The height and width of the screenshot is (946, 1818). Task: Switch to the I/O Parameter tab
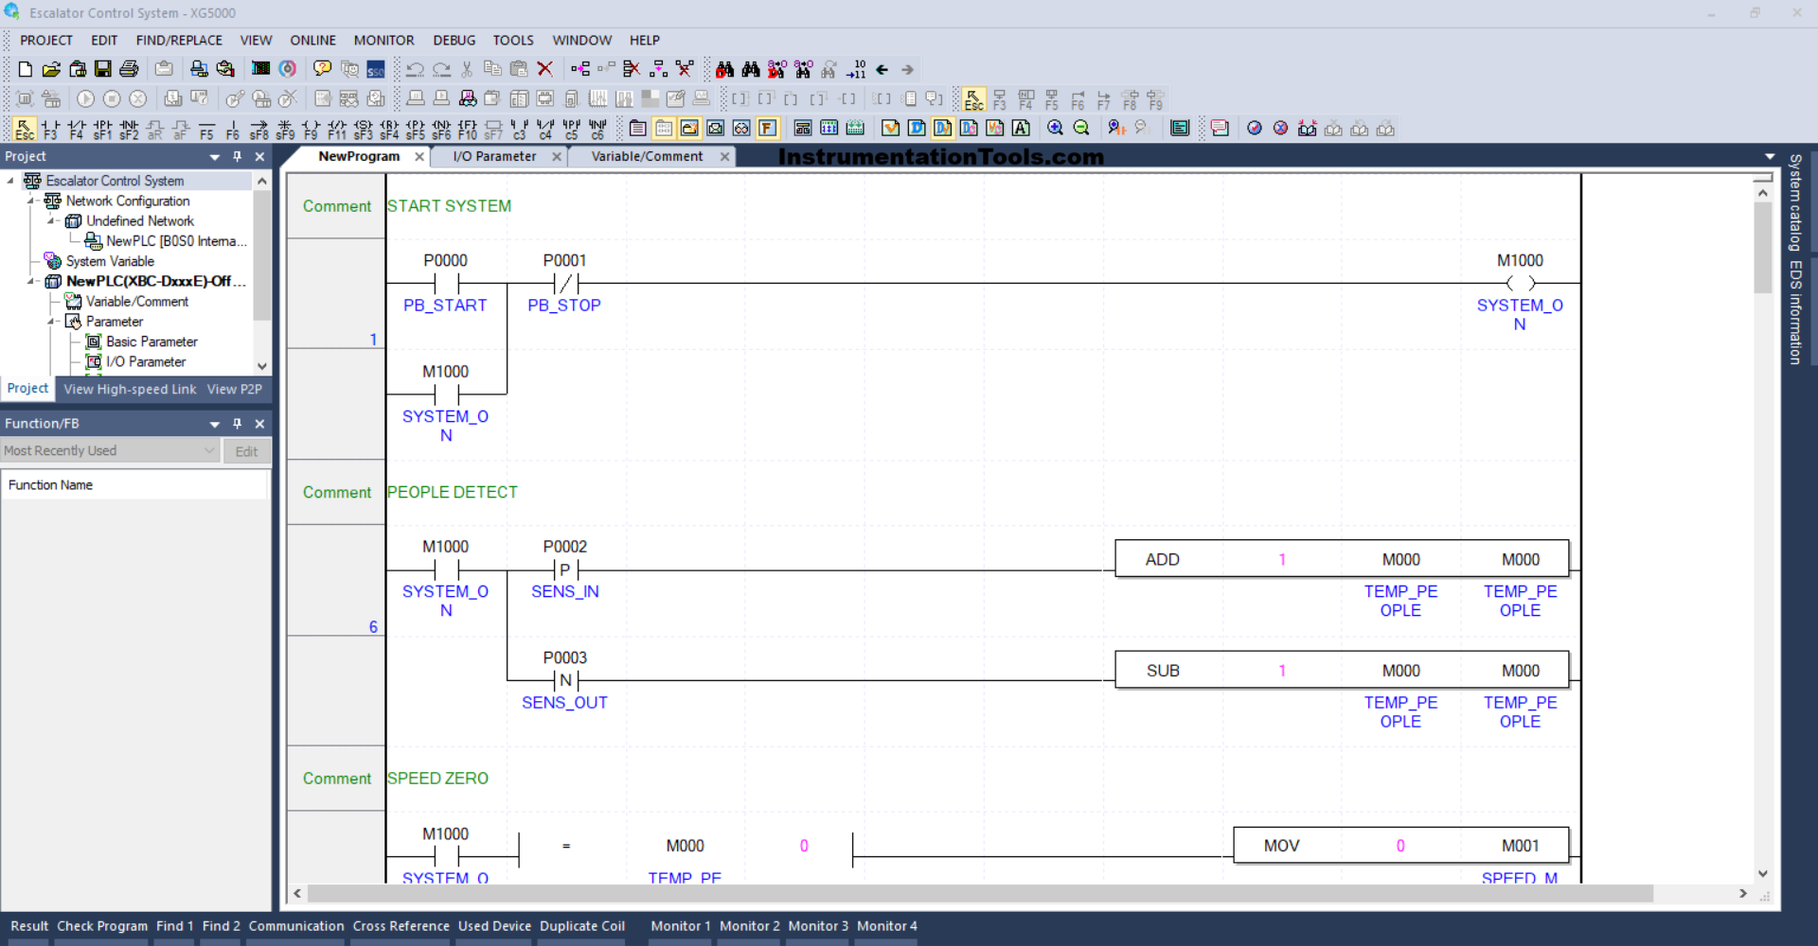click(x=492, y=156)
